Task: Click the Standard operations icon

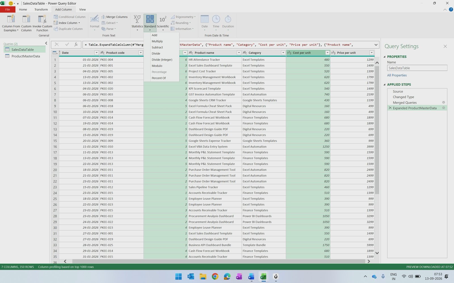Action: click(x=150, y=19)
